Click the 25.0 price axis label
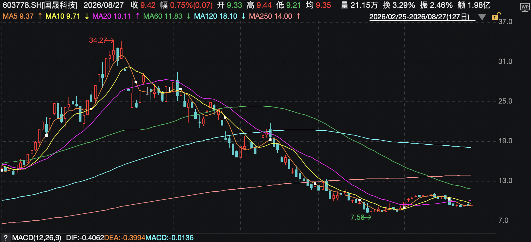Viewport: 531px width, 242px height. [505, 101]
